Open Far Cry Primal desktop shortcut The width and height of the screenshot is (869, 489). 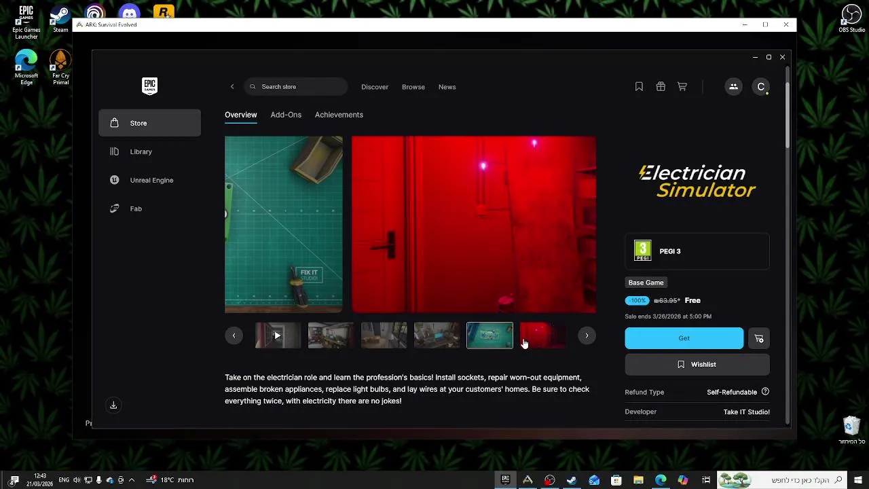click(x=60, y=67)
